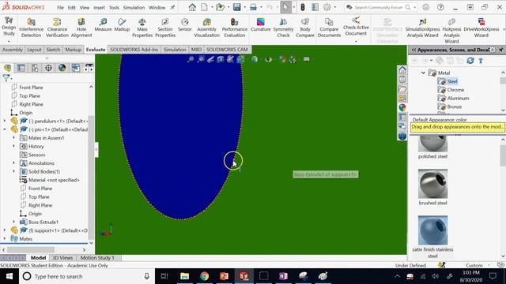Click Check Active Document
This screenshot has width=506, height=284.
point(356,27)
